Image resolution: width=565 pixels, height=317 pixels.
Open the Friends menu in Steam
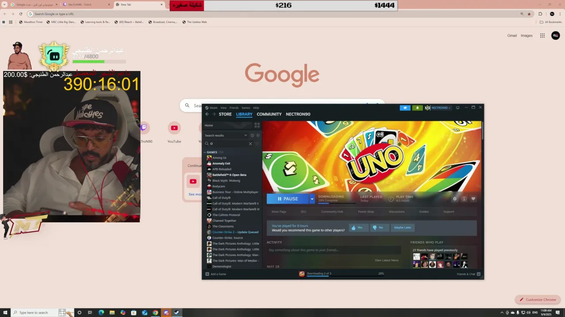click(234, 108)
